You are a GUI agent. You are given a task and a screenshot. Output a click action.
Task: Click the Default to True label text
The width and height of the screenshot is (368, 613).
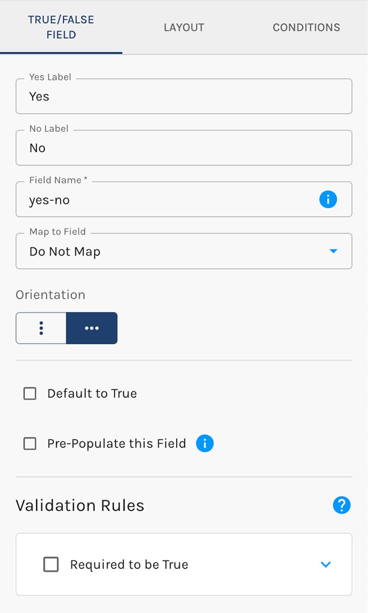tap(92, 393)
